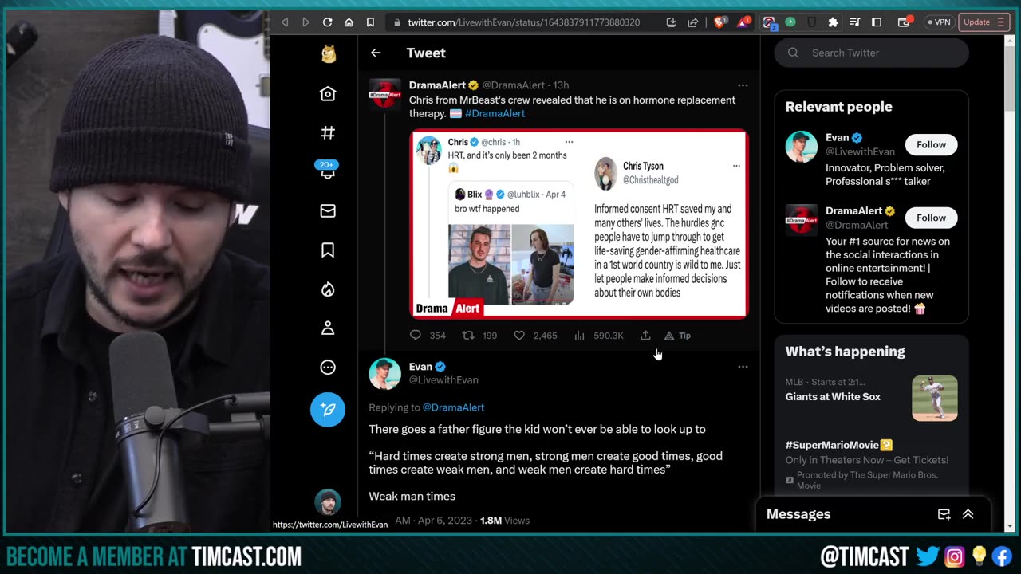Go back using browser back arrow

(285, 22)
